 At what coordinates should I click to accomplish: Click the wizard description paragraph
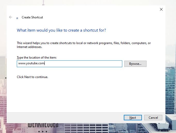tap(84, 45)
